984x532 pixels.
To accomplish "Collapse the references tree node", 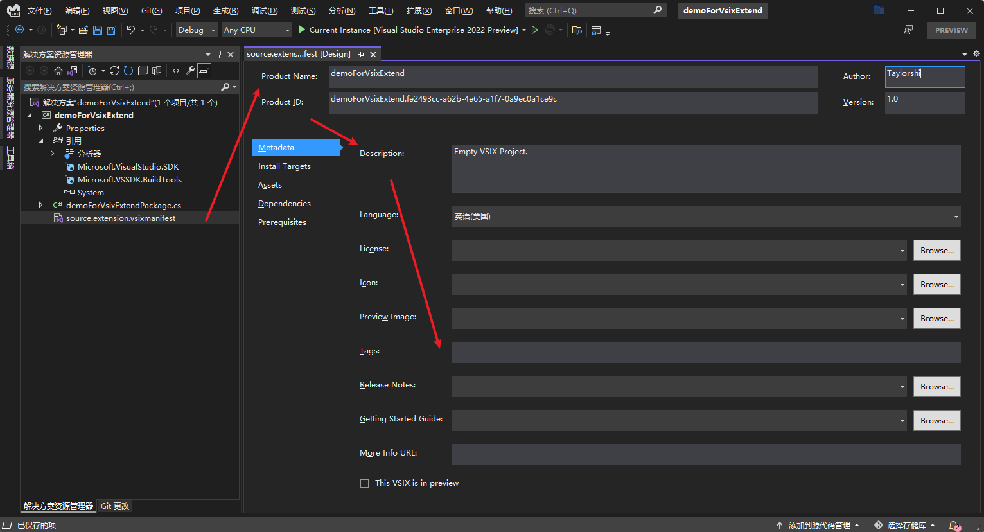I will coord(41,141).
